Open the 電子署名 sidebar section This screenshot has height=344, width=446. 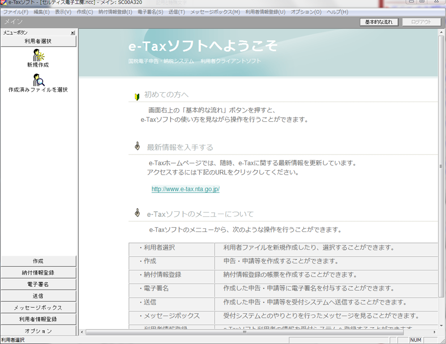[x=39, y=284]
